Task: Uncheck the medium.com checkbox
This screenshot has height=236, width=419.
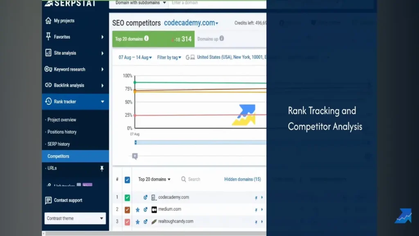Action: point(127,209)
